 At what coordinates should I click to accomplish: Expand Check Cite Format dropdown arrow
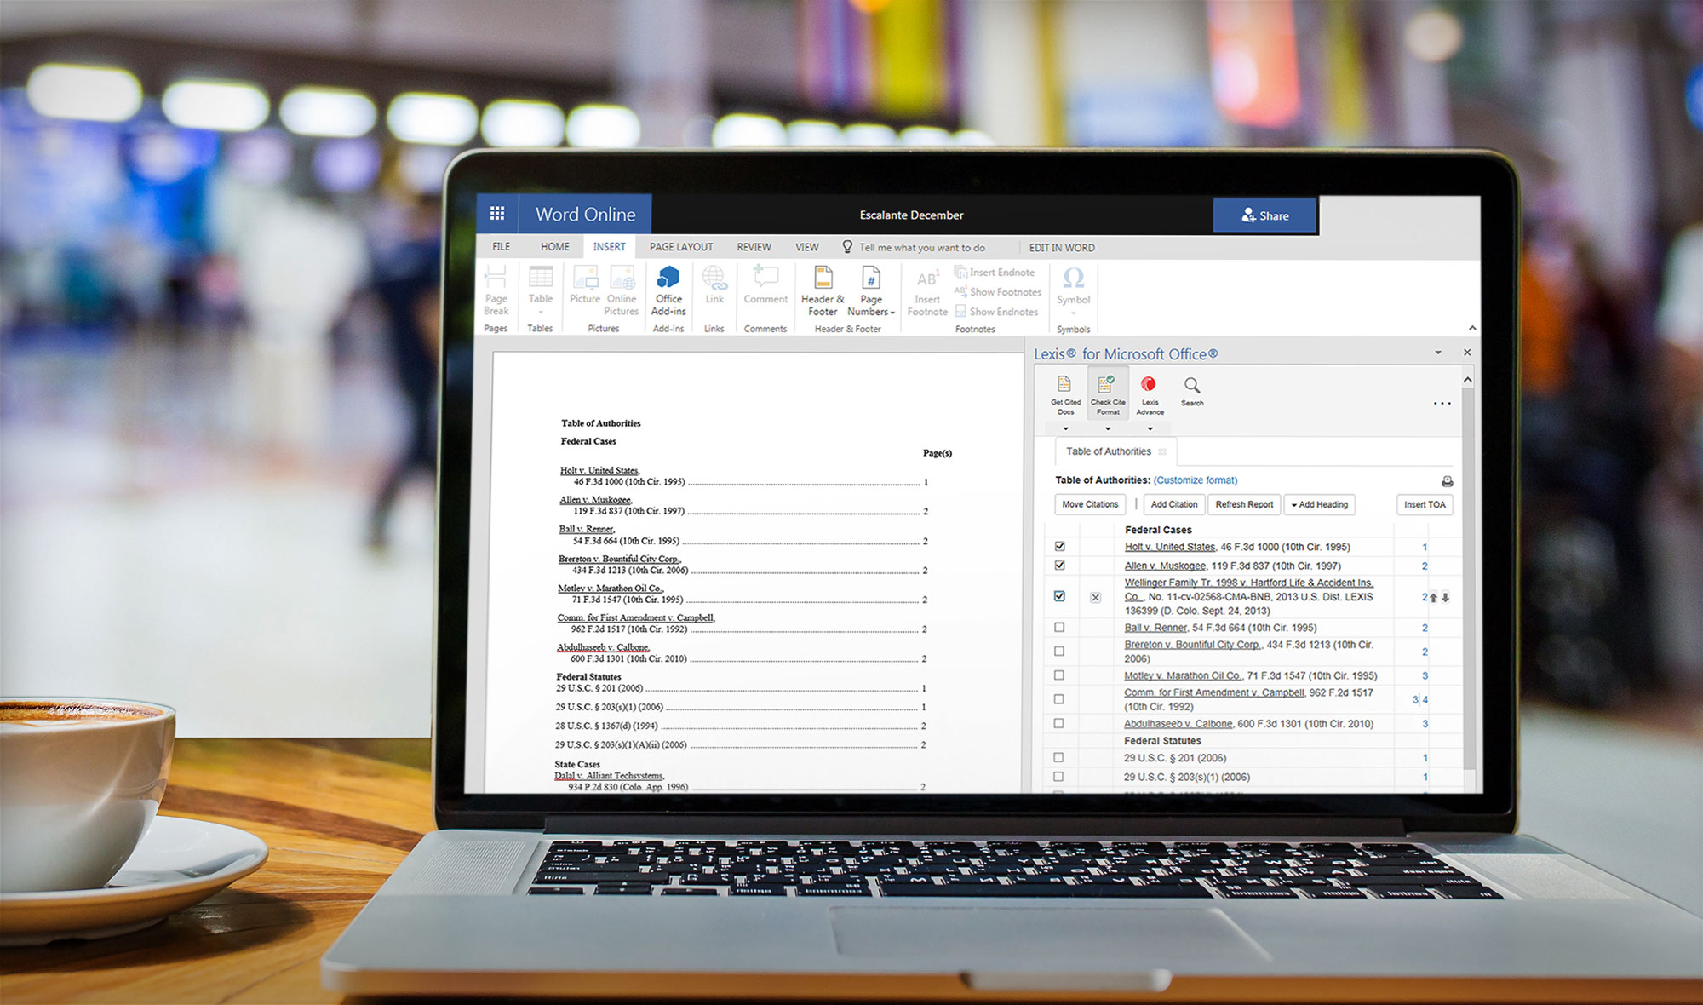[x=1108, y=428]
